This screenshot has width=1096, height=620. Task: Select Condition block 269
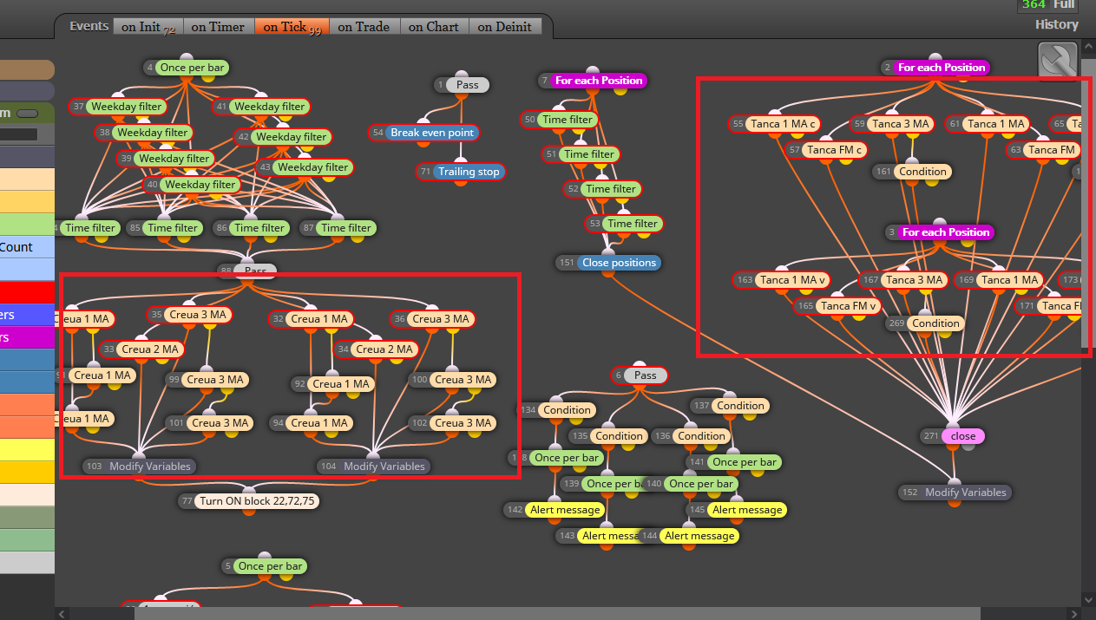point(926,323)
